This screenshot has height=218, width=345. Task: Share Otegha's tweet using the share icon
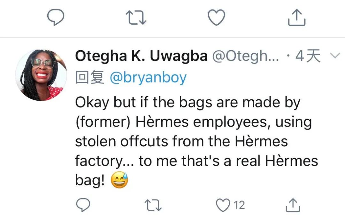[293, 205]
